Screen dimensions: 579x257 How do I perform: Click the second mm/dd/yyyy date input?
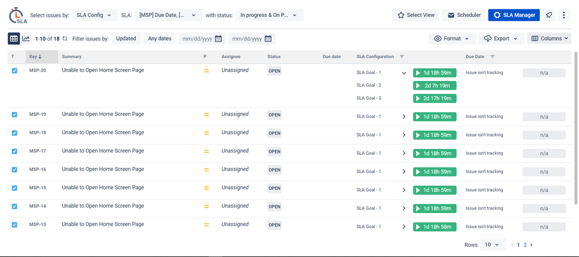(252, 39)
